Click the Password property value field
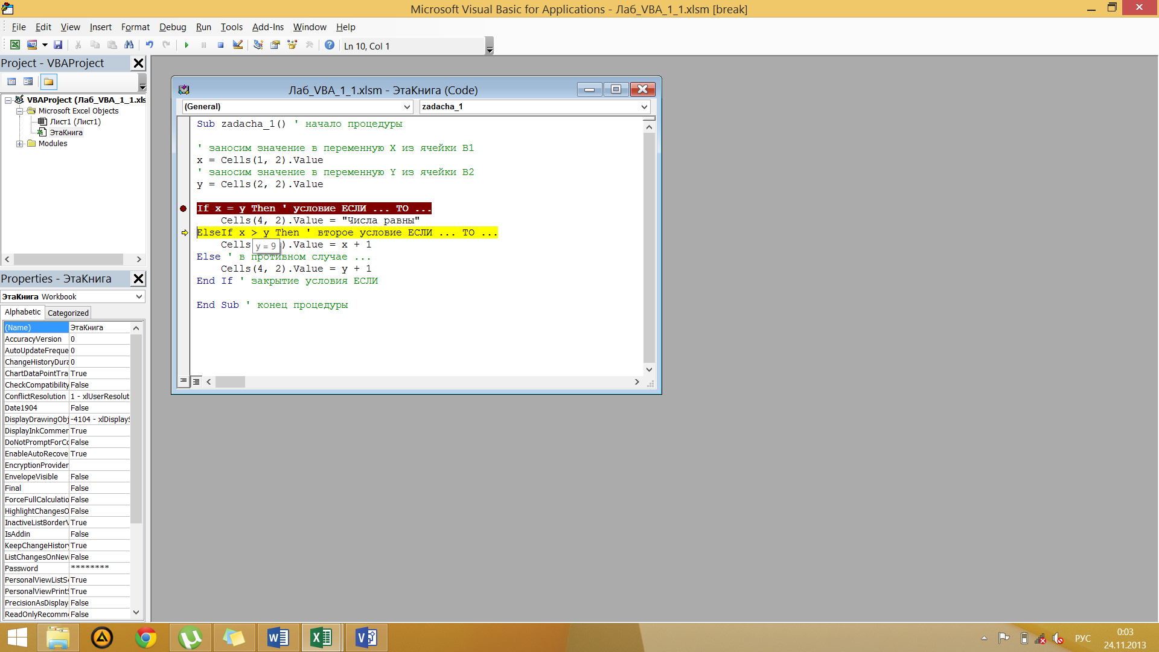The width and height of the screenshot is (1159, 652). [99, 569]
